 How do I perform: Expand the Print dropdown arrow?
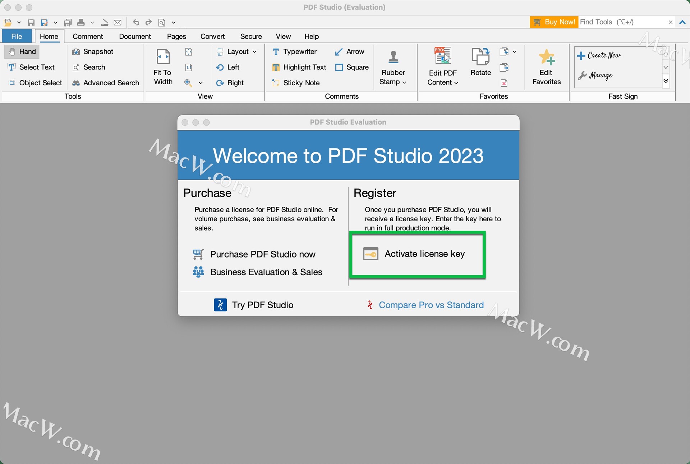point(92,22)
